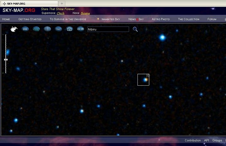Viewport: 226px width, 146px height.
Task: Open the Astro Photo section
Action: tap(160, 19)
